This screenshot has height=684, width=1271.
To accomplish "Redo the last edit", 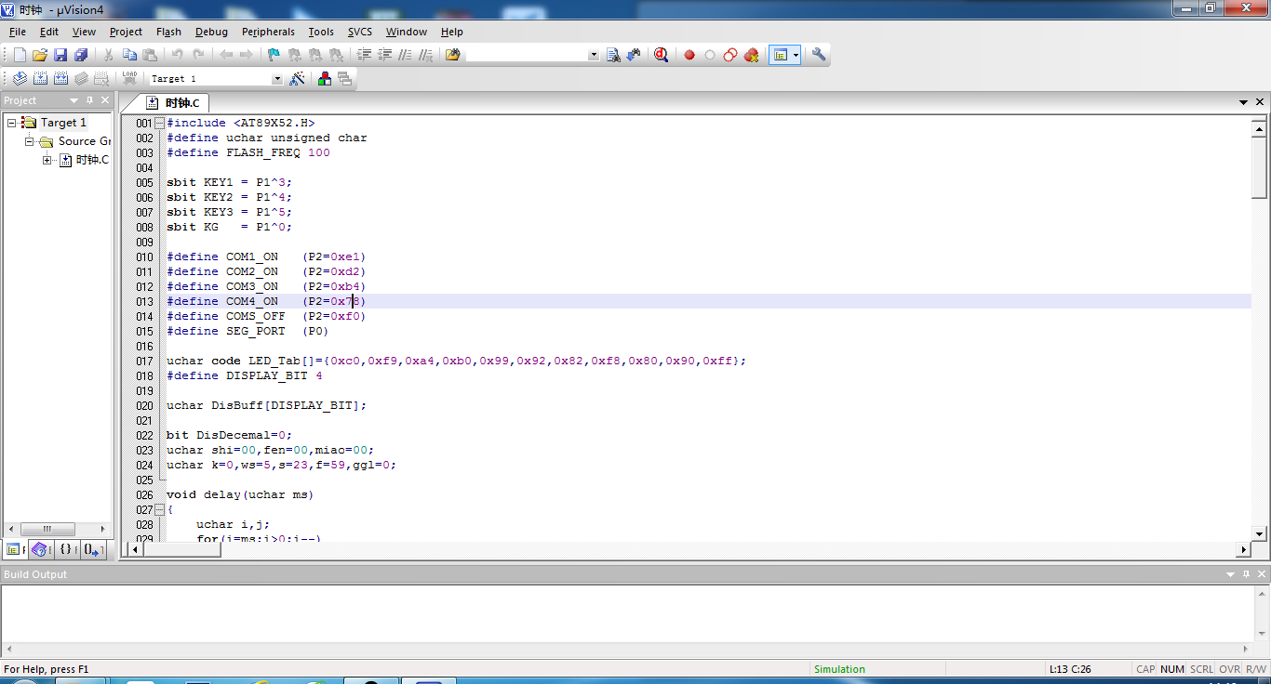I will coord(197,55).
